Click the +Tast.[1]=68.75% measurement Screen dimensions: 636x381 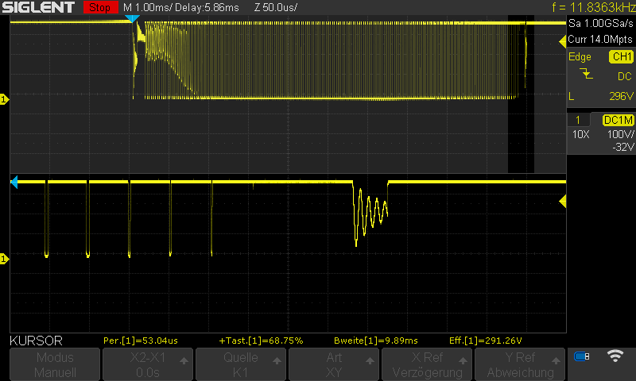[261, 341]
